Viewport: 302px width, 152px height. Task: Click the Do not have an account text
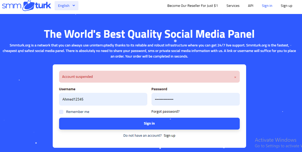143,135
